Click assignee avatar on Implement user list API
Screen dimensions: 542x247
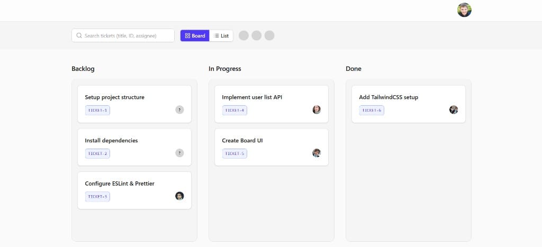317,110
